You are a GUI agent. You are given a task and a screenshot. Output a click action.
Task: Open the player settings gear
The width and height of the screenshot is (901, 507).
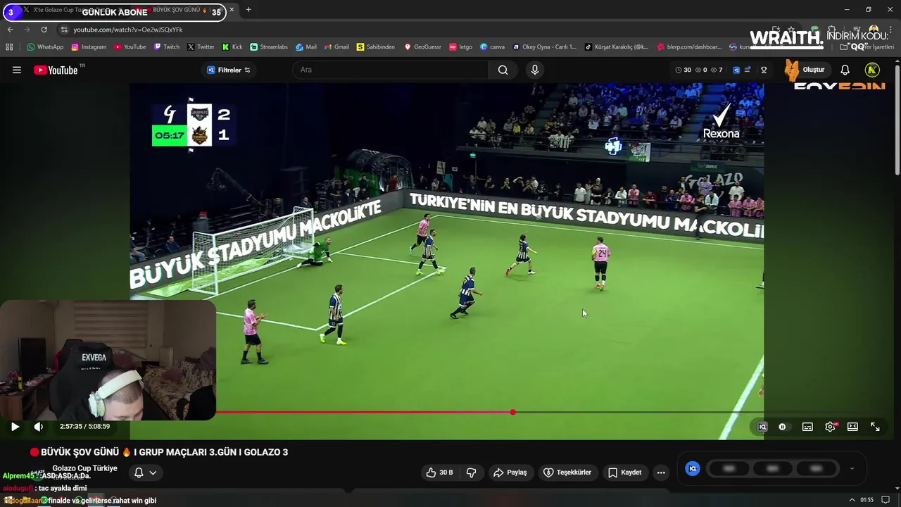(830, 427)
